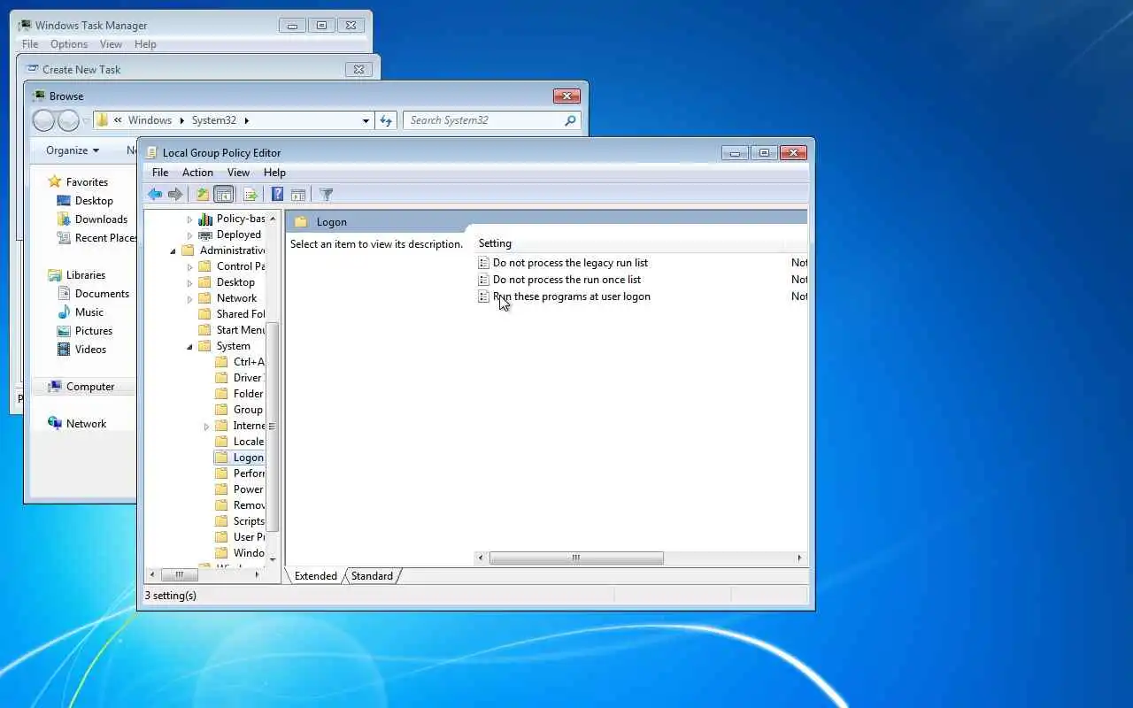This screenshot has width=1133, height=708.
Task: Select the User Profiles tree item
Action: click(x=249, y=537)
